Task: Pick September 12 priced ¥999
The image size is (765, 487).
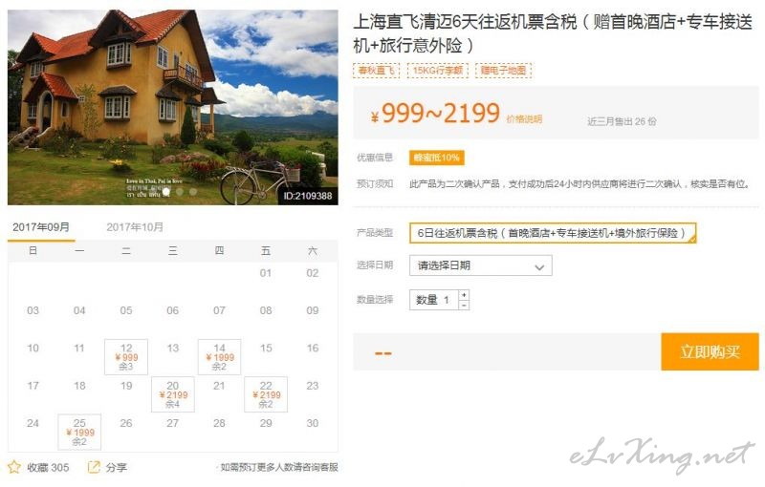Action: click(x=126, y=357)
